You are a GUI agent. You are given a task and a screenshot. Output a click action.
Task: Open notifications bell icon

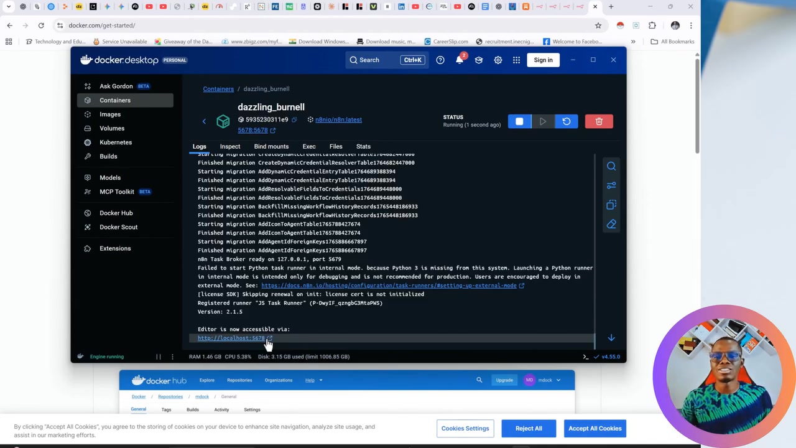[x=460, y=60]
